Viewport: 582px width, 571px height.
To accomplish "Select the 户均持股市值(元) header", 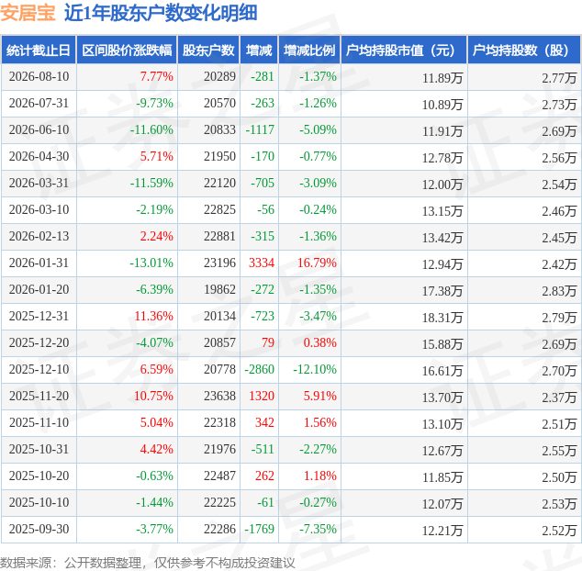I will [x=404, y=50].
